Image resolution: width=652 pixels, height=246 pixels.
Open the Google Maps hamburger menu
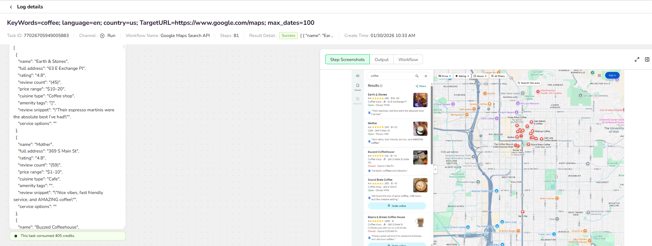[x=358, y=76]
